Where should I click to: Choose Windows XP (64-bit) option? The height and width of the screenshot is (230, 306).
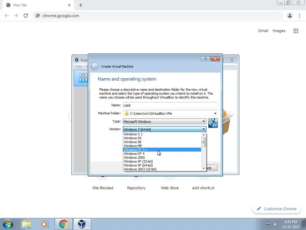[x=162, y=165]
